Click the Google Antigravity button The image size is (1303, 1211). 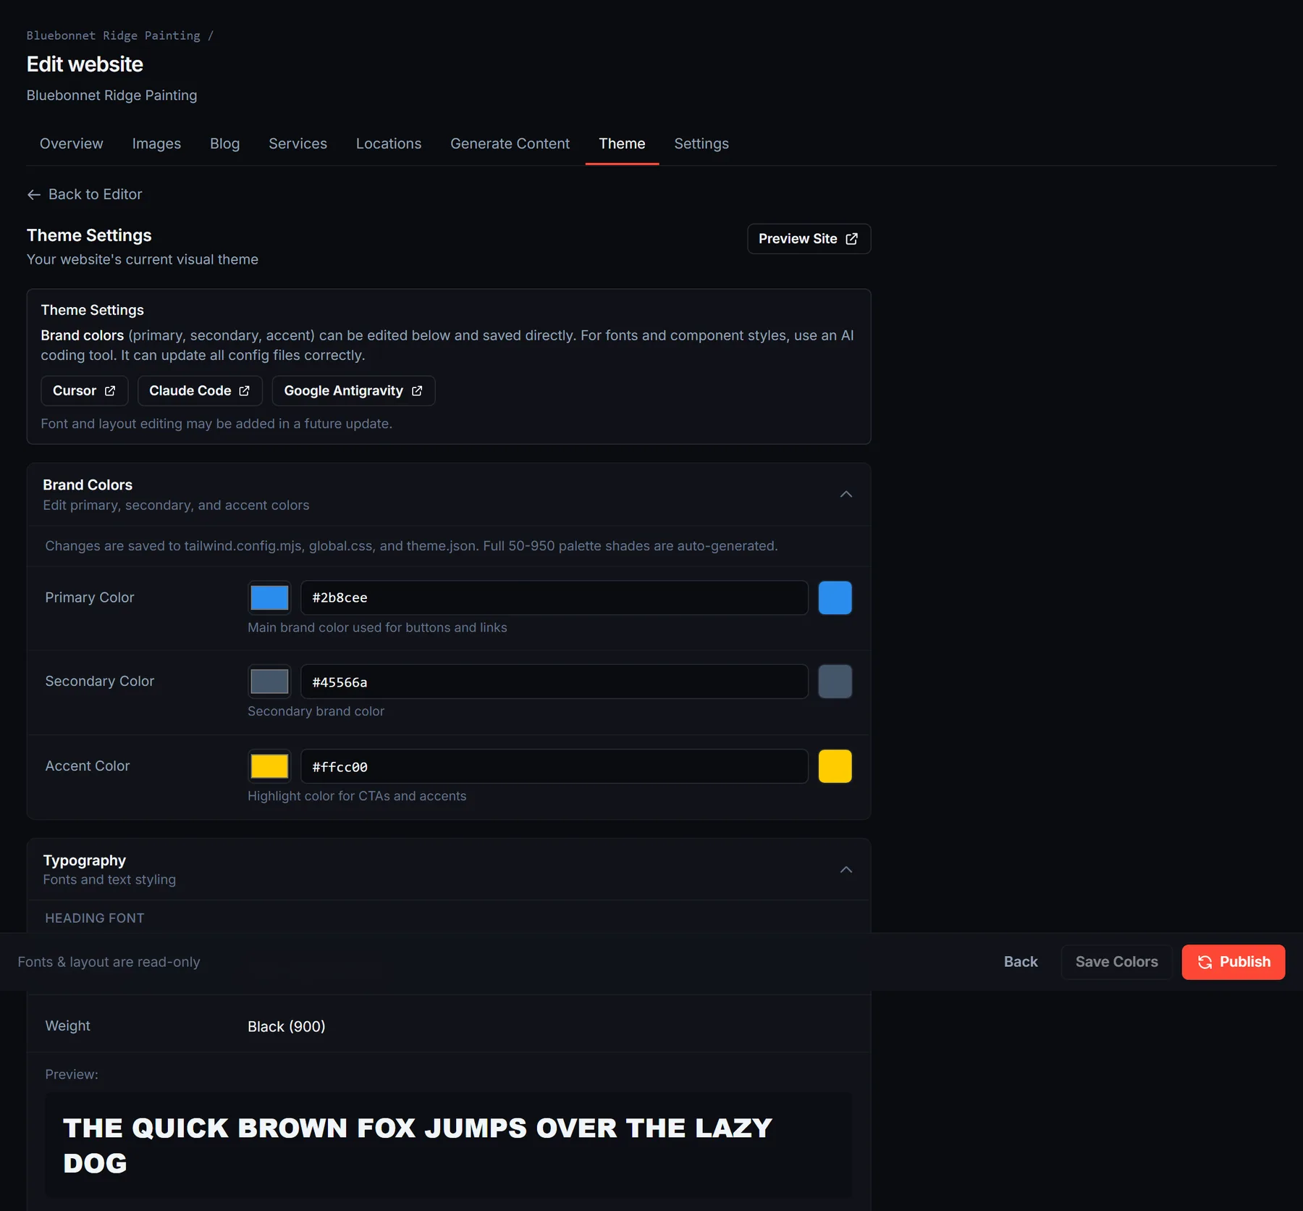pyautogui.click(x=353, y=391)
